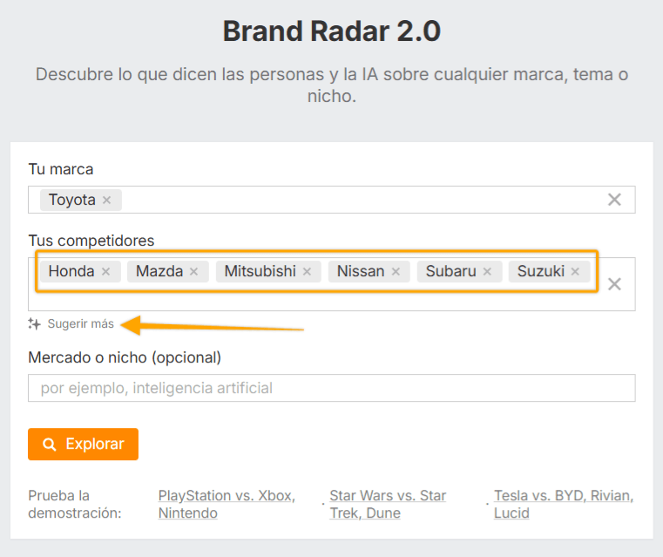Clear all competitors with the large X
The height and width of the screenshot is (557, 663).
point(614,284)
